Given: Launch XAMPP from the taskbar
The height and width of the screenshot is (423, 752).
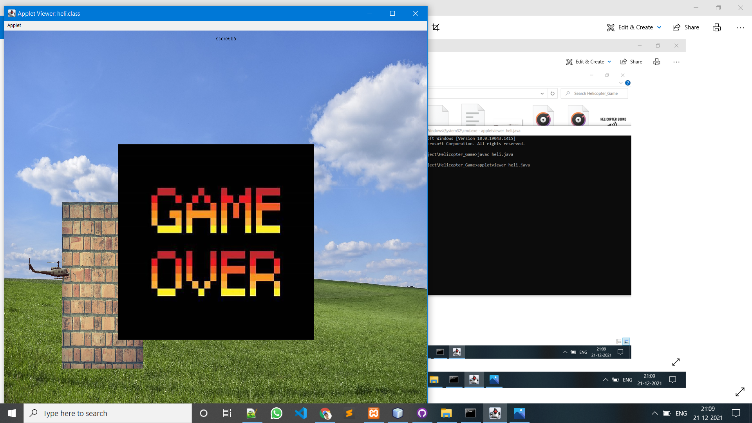Looking at the screenshot, I should pyautogui.click(x=374, y=413).
